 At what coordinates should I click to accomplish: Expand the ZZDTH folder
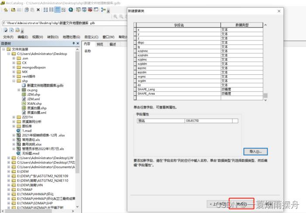pyautogui.click(x=14, y=117)
